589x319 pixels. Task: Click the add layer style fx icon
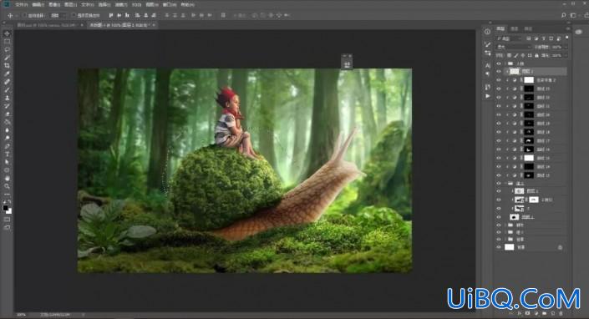(520, 313)
